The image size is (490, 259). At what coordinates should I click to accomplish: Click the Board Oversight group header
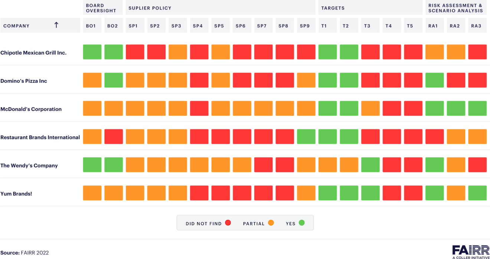click(x=103, y=8)
